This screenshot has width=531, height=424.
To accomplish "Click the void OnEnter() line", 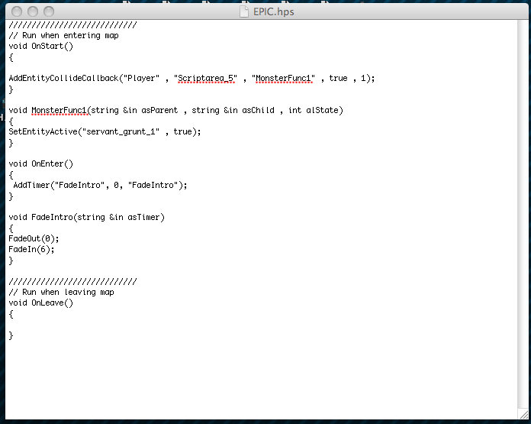I will click(41, 163).
